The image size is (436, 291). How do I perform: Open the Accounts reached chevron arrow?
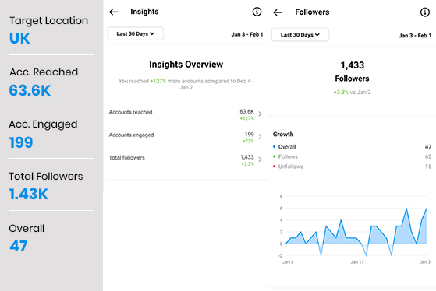[260, 114]
